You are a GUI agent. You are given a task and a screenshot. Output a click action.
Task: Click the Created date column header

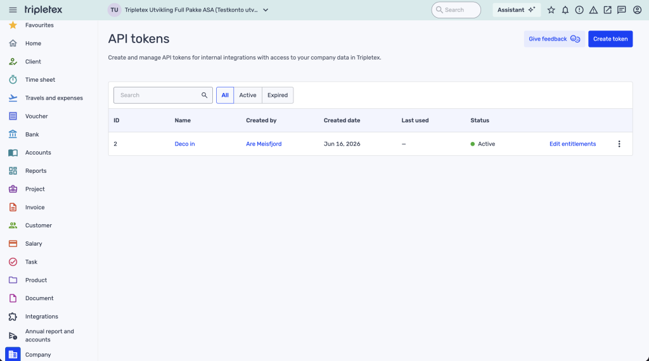(342, 120)
